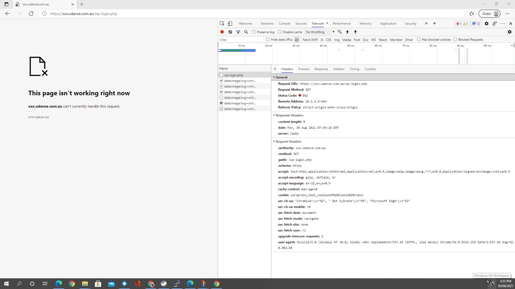This screenshot has height=289, width=515.
Task: Switch to the Console tab
Action: click(284, 24)
